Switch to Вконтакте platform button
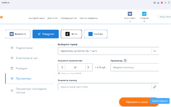The width and height of the screenshot is (171, 107). [x=18, y=34]
